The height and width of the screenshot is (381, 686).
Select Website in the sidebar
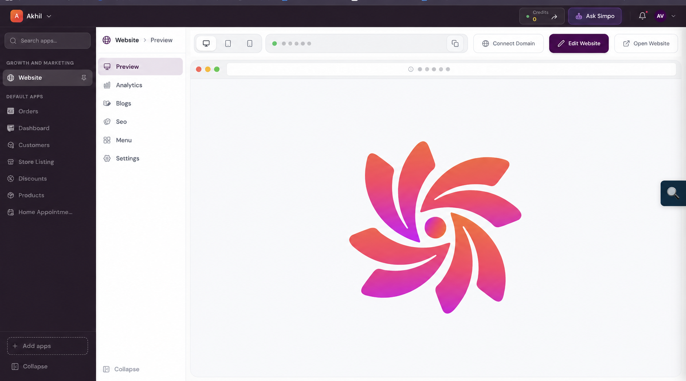coord(48,78)
